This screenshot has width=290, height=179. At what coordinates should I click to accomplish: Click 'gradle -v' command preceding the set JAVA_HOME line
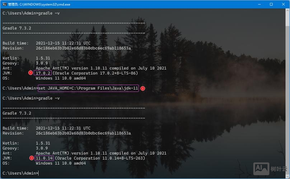coord(49,13)
